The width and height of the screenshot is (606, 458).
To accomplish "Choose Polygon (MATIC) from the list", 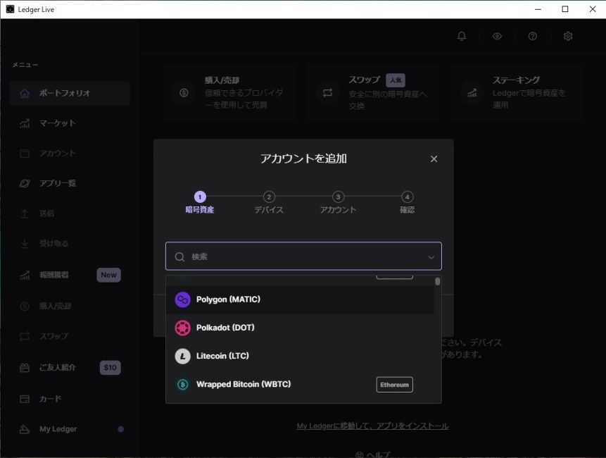I will [x=300, y=299].
